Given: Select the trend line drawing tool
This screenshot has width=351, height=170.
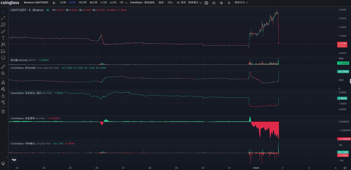Looking at the screenshot, I should point(3,18).
